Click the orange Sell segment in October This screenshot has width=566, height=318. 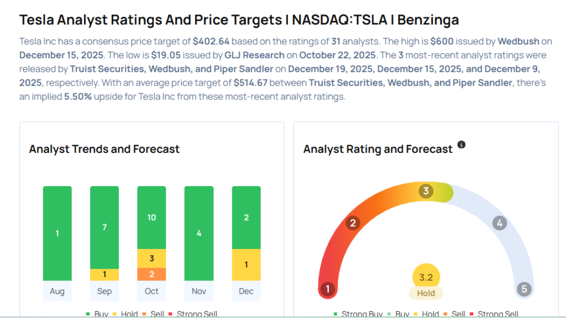click(x=151, y=274)
